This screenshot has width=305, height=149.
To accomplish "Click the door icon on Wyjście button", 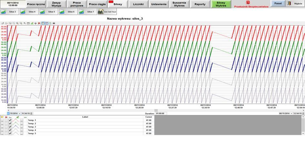I will click(x=289, y=4).
